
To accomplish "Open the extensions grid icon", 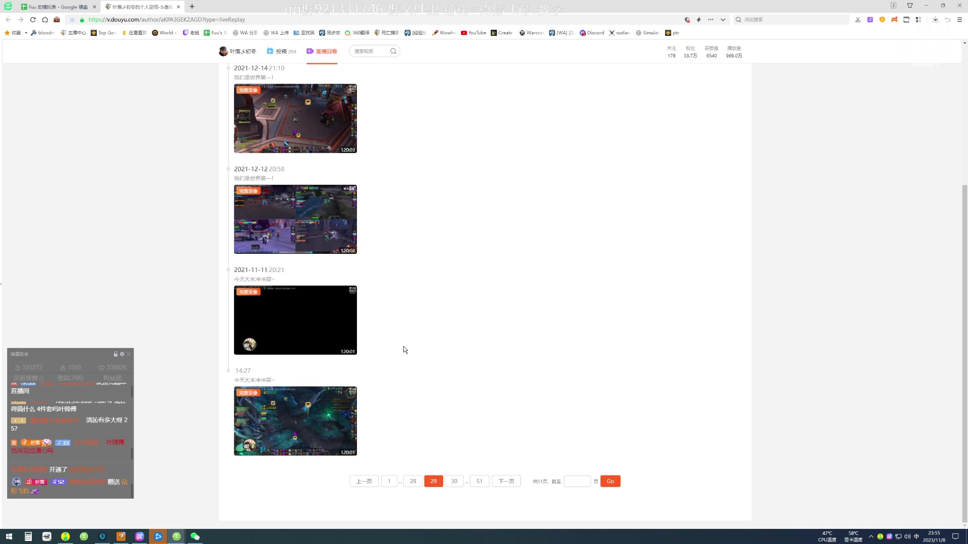I will pyautogui.click(x=919, y=20).
